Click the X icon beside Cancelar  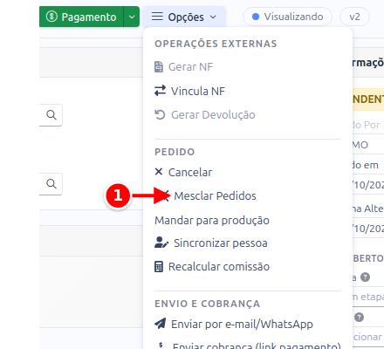[x=159, y=172]
